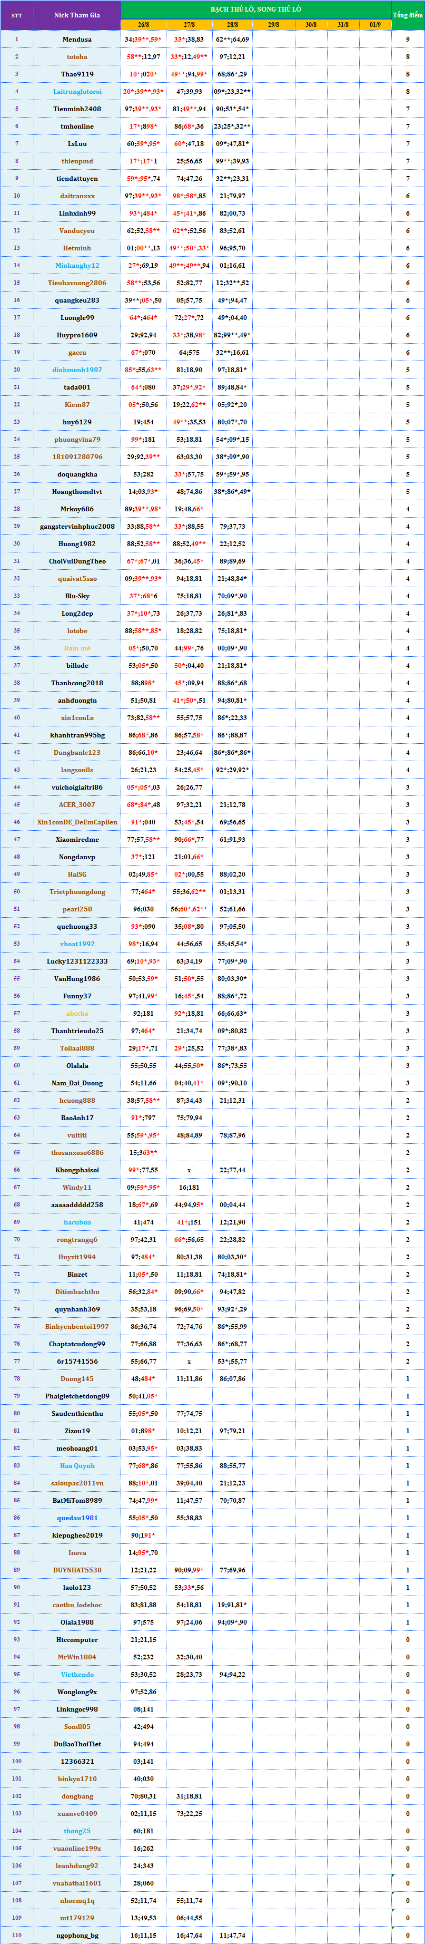Open the quedau1981 username link

tap(77, 1518)
